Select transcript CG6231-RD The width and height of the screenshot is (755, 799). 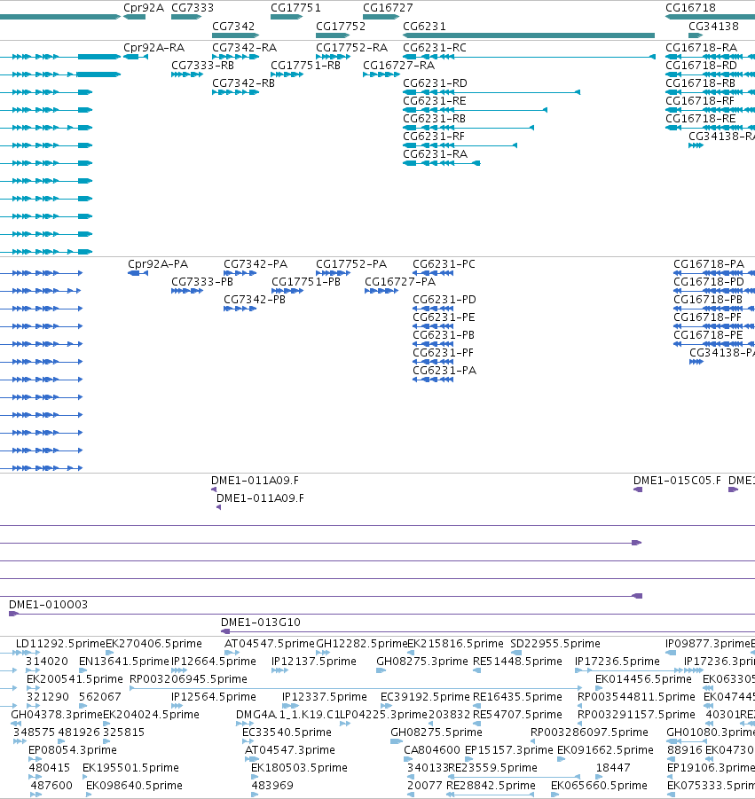(435, 83)
